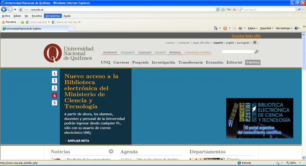This screenshot has width=306, height=166.
Task: Open the Investigación navigation item
Action: (x=164, y=63)
